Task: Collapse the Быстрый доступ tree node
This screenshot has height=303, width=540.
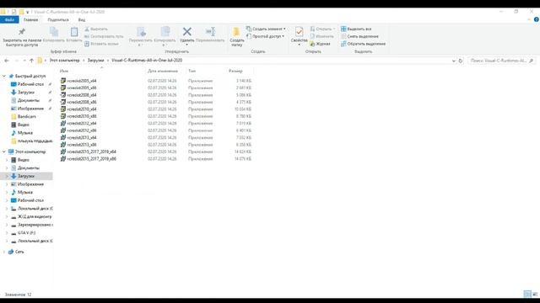Action: [x=4, y=76]
